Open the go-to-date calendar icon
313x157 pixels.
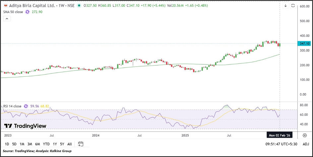[80, 144]
